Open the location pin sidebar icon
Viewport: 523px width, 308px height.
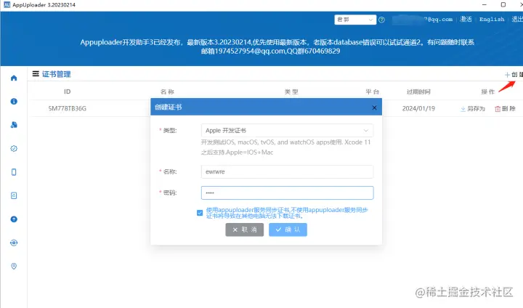[x=14, y=267]
